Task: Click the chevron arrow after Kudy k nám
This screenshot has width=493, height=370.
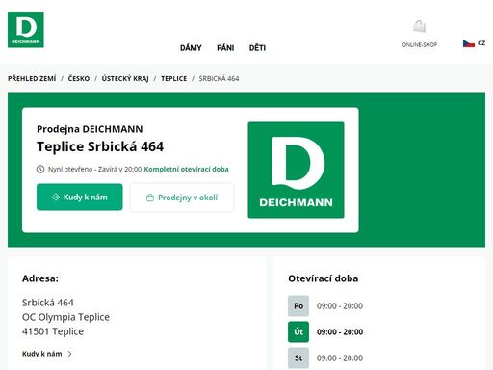Action: click(70, 354)
